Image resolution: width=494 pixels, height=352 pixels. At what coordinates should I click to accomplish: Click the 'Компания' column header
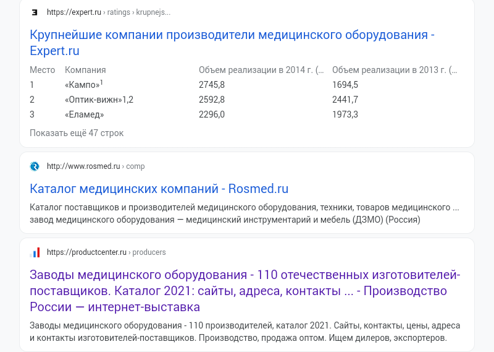[x=85, y=70]
